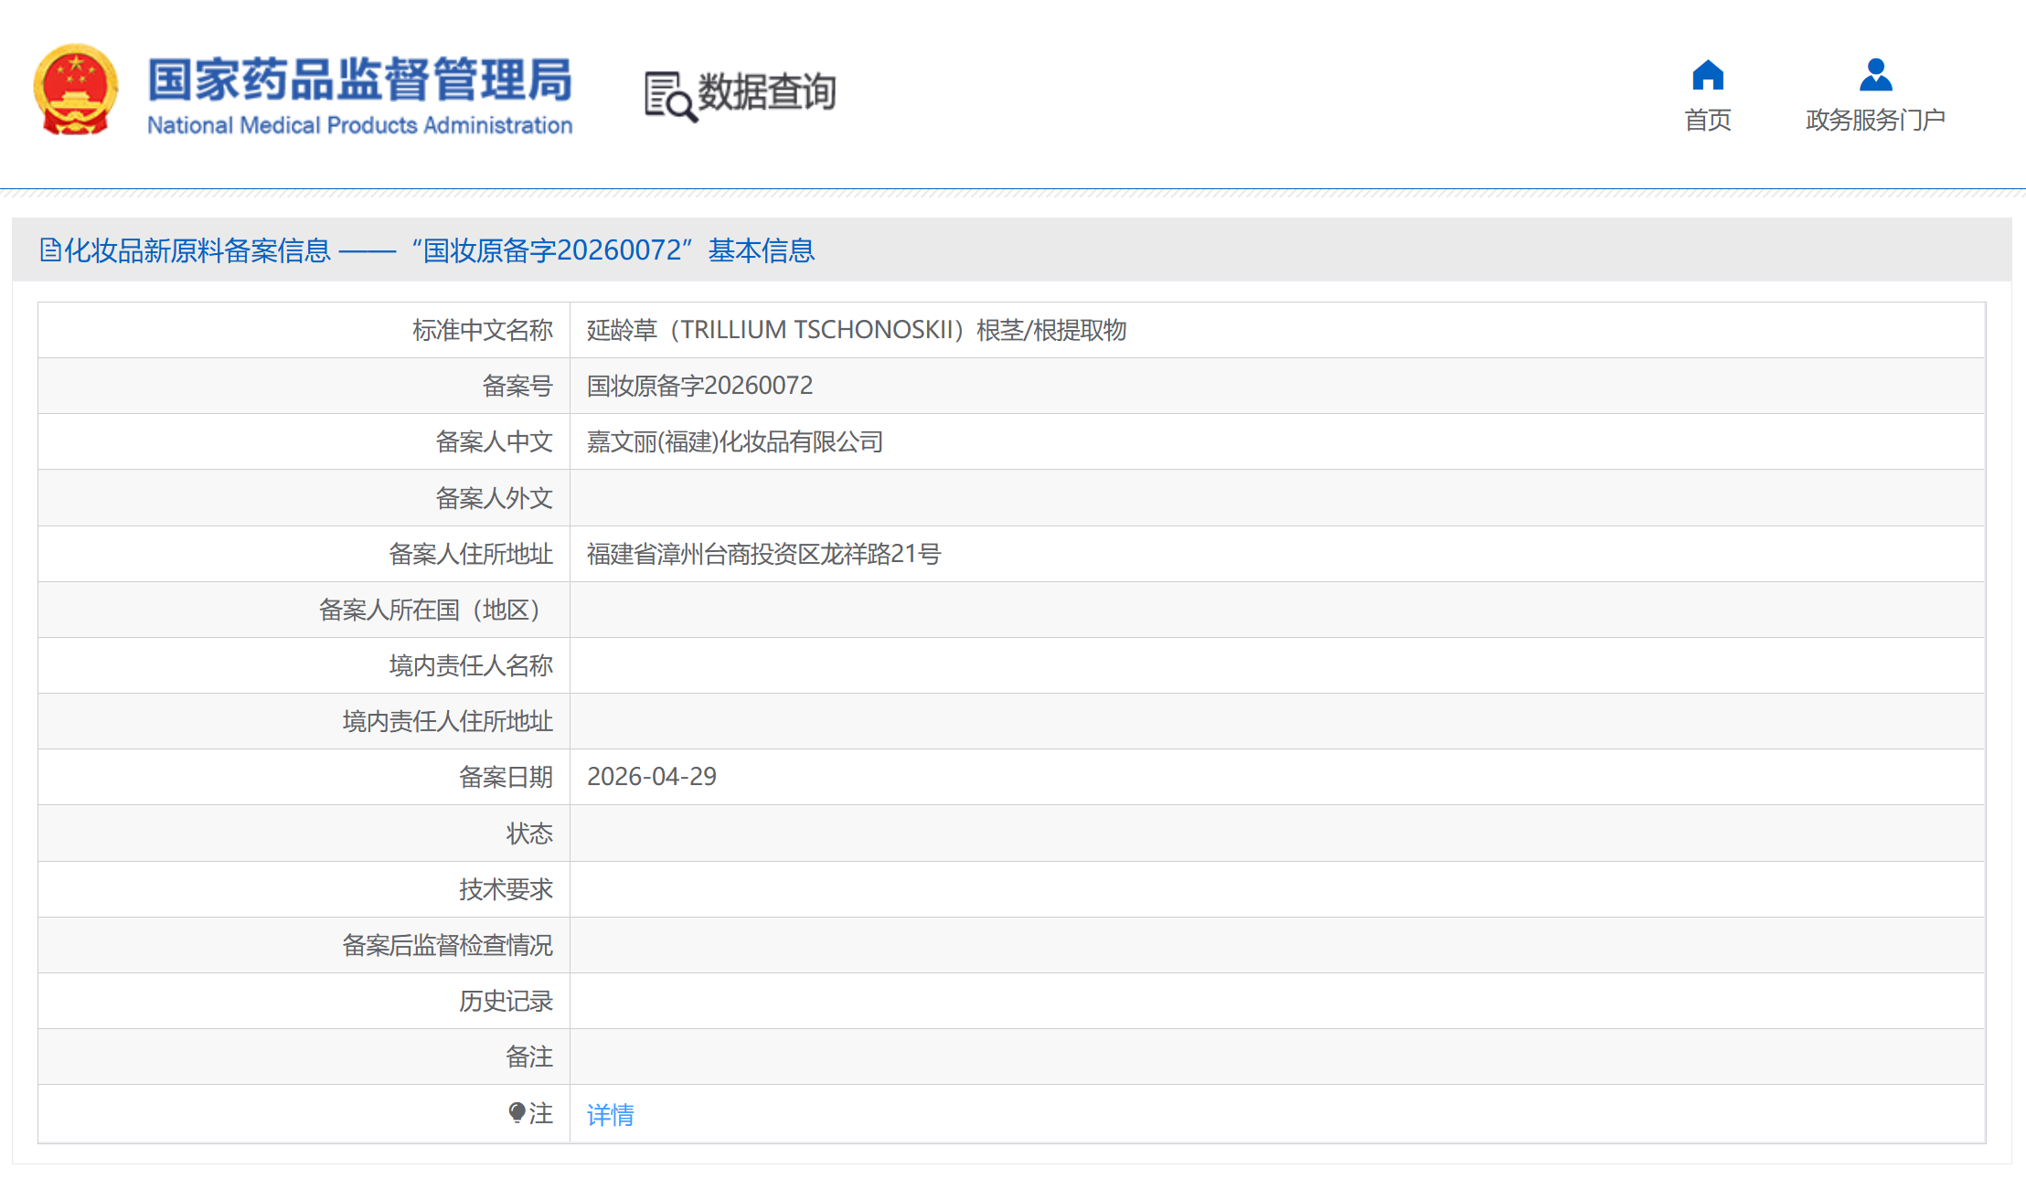Click the filing date 2026-04-29
Screen dimensions: 2026x1179
pos(651,777)
